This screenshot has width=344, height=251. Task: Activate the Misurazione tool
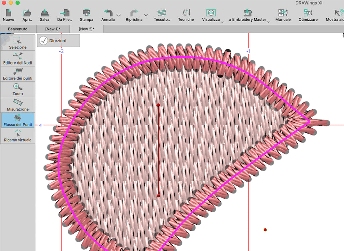(18, 104)
